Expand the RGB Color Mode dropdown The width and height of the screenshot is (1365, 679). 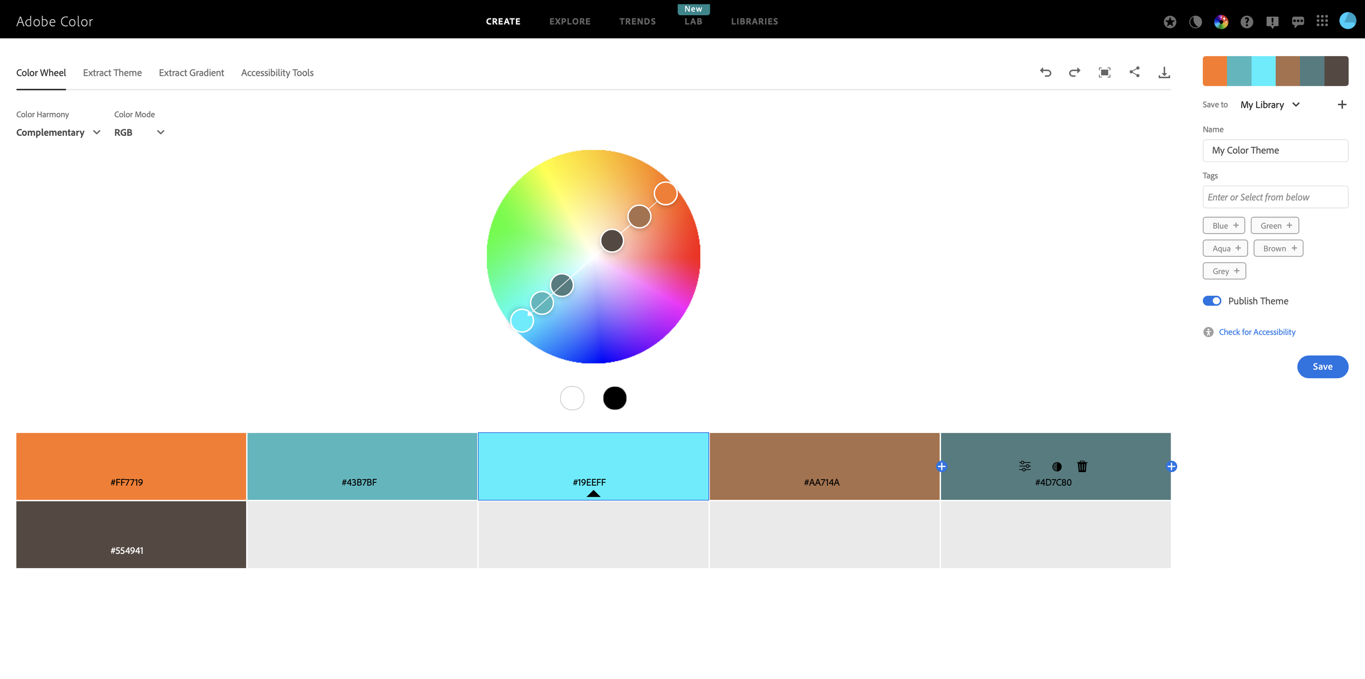[x=139, y=133]
